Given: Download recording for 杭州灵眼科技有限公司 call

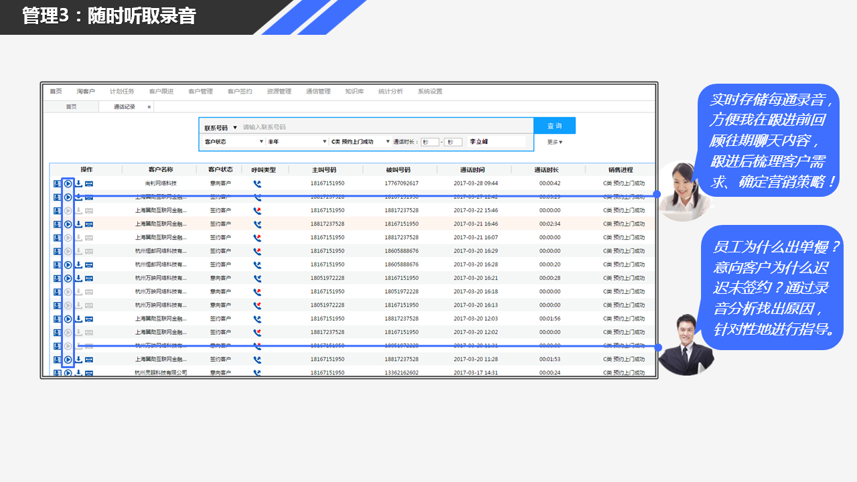Looking at the screenshot, I should [x=78, y=373].
